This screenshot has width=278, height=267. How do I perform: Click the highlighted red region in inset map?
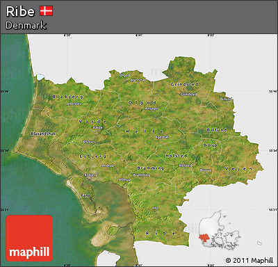point(204,238)
